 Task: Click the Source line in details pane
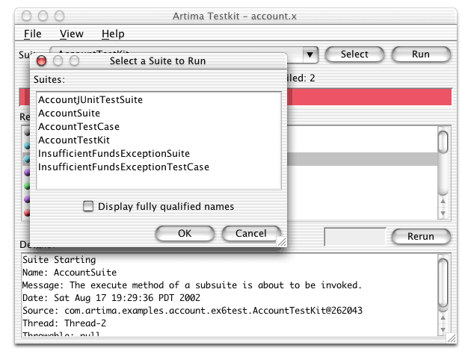193,311
